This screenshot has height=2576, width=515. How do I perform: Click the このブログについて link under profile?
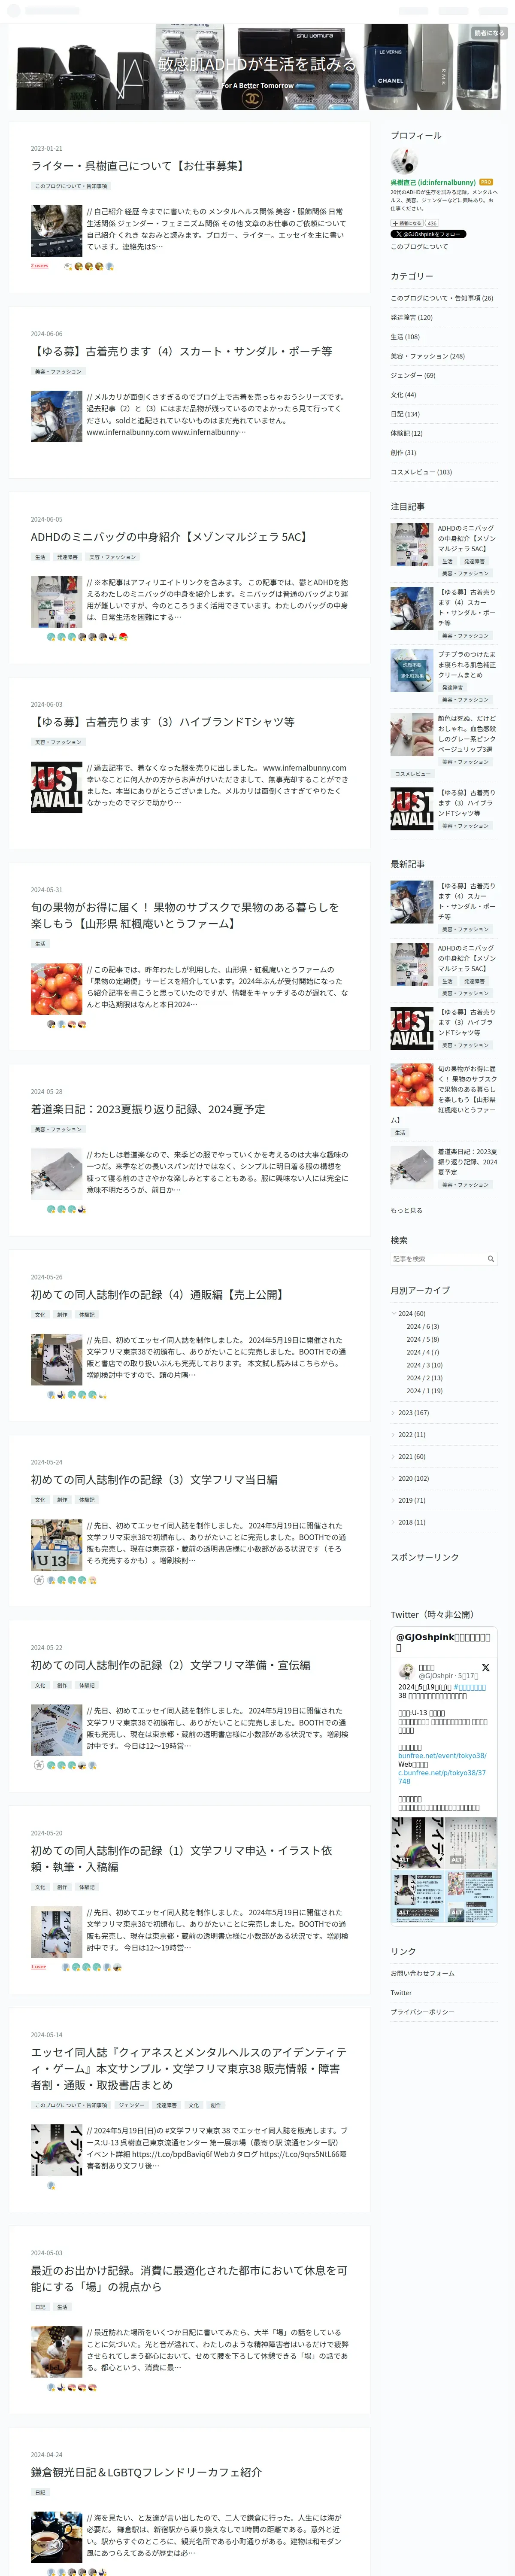point(419,246)
